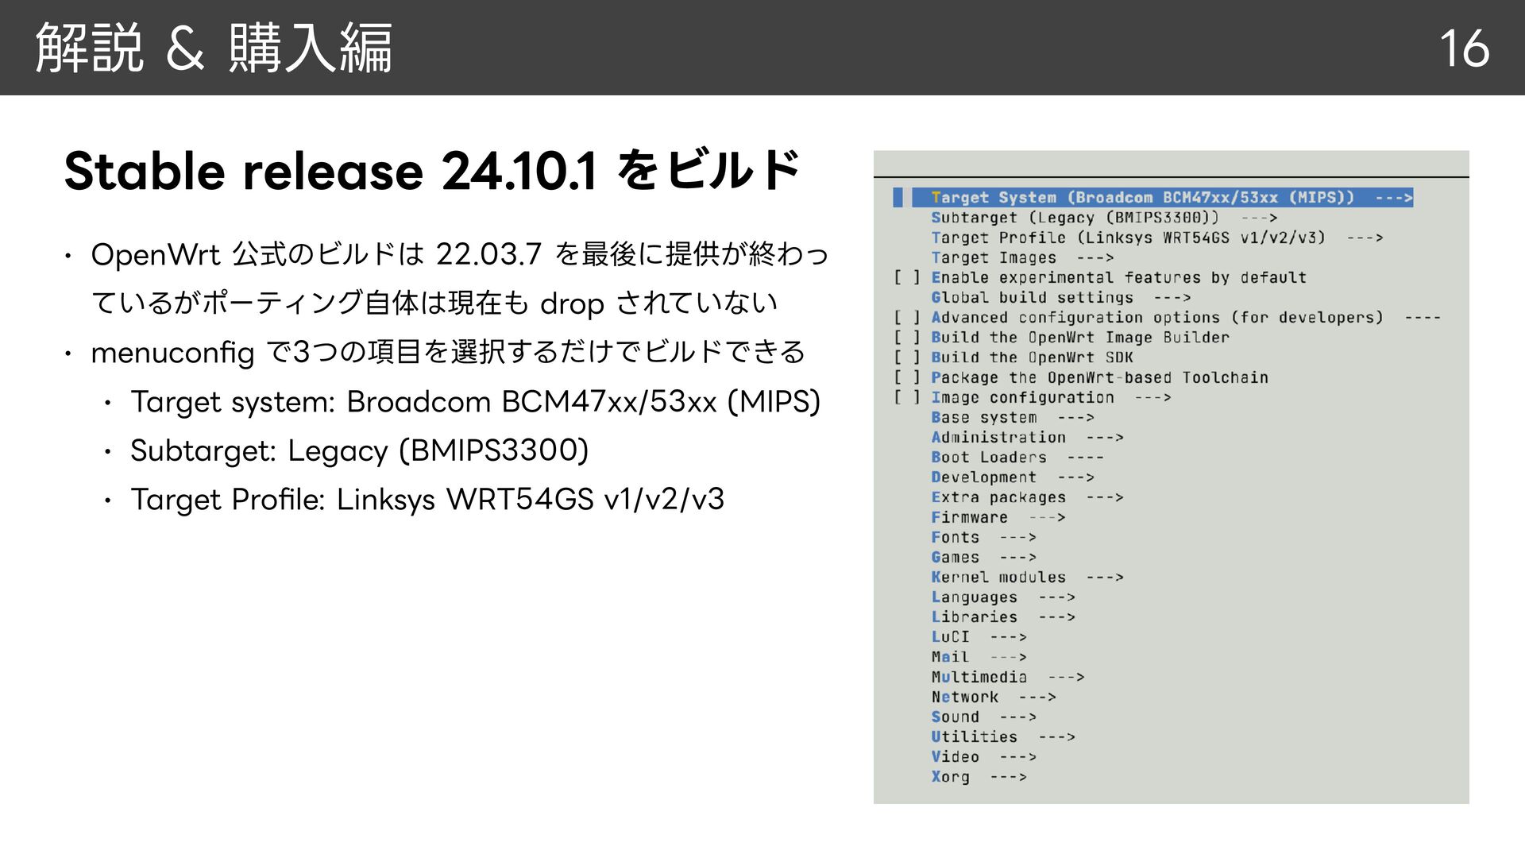1525x858 pixels.
Task: Expand the Extra packages submenu
Action: pos(1027,497)
